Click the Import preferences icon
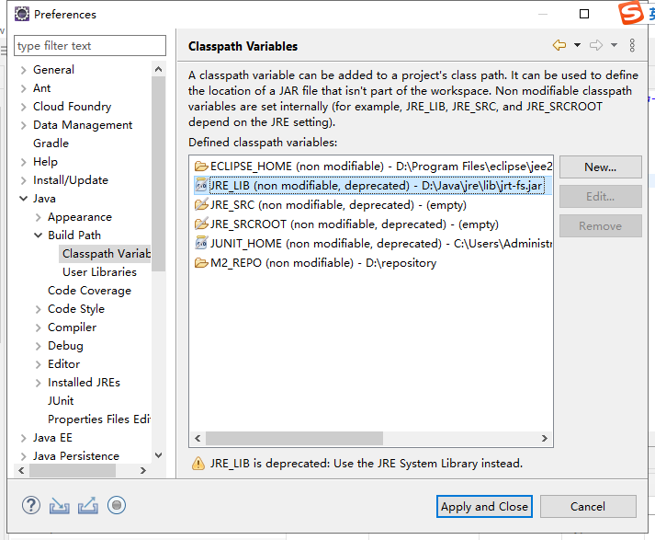 pos(60,505)
